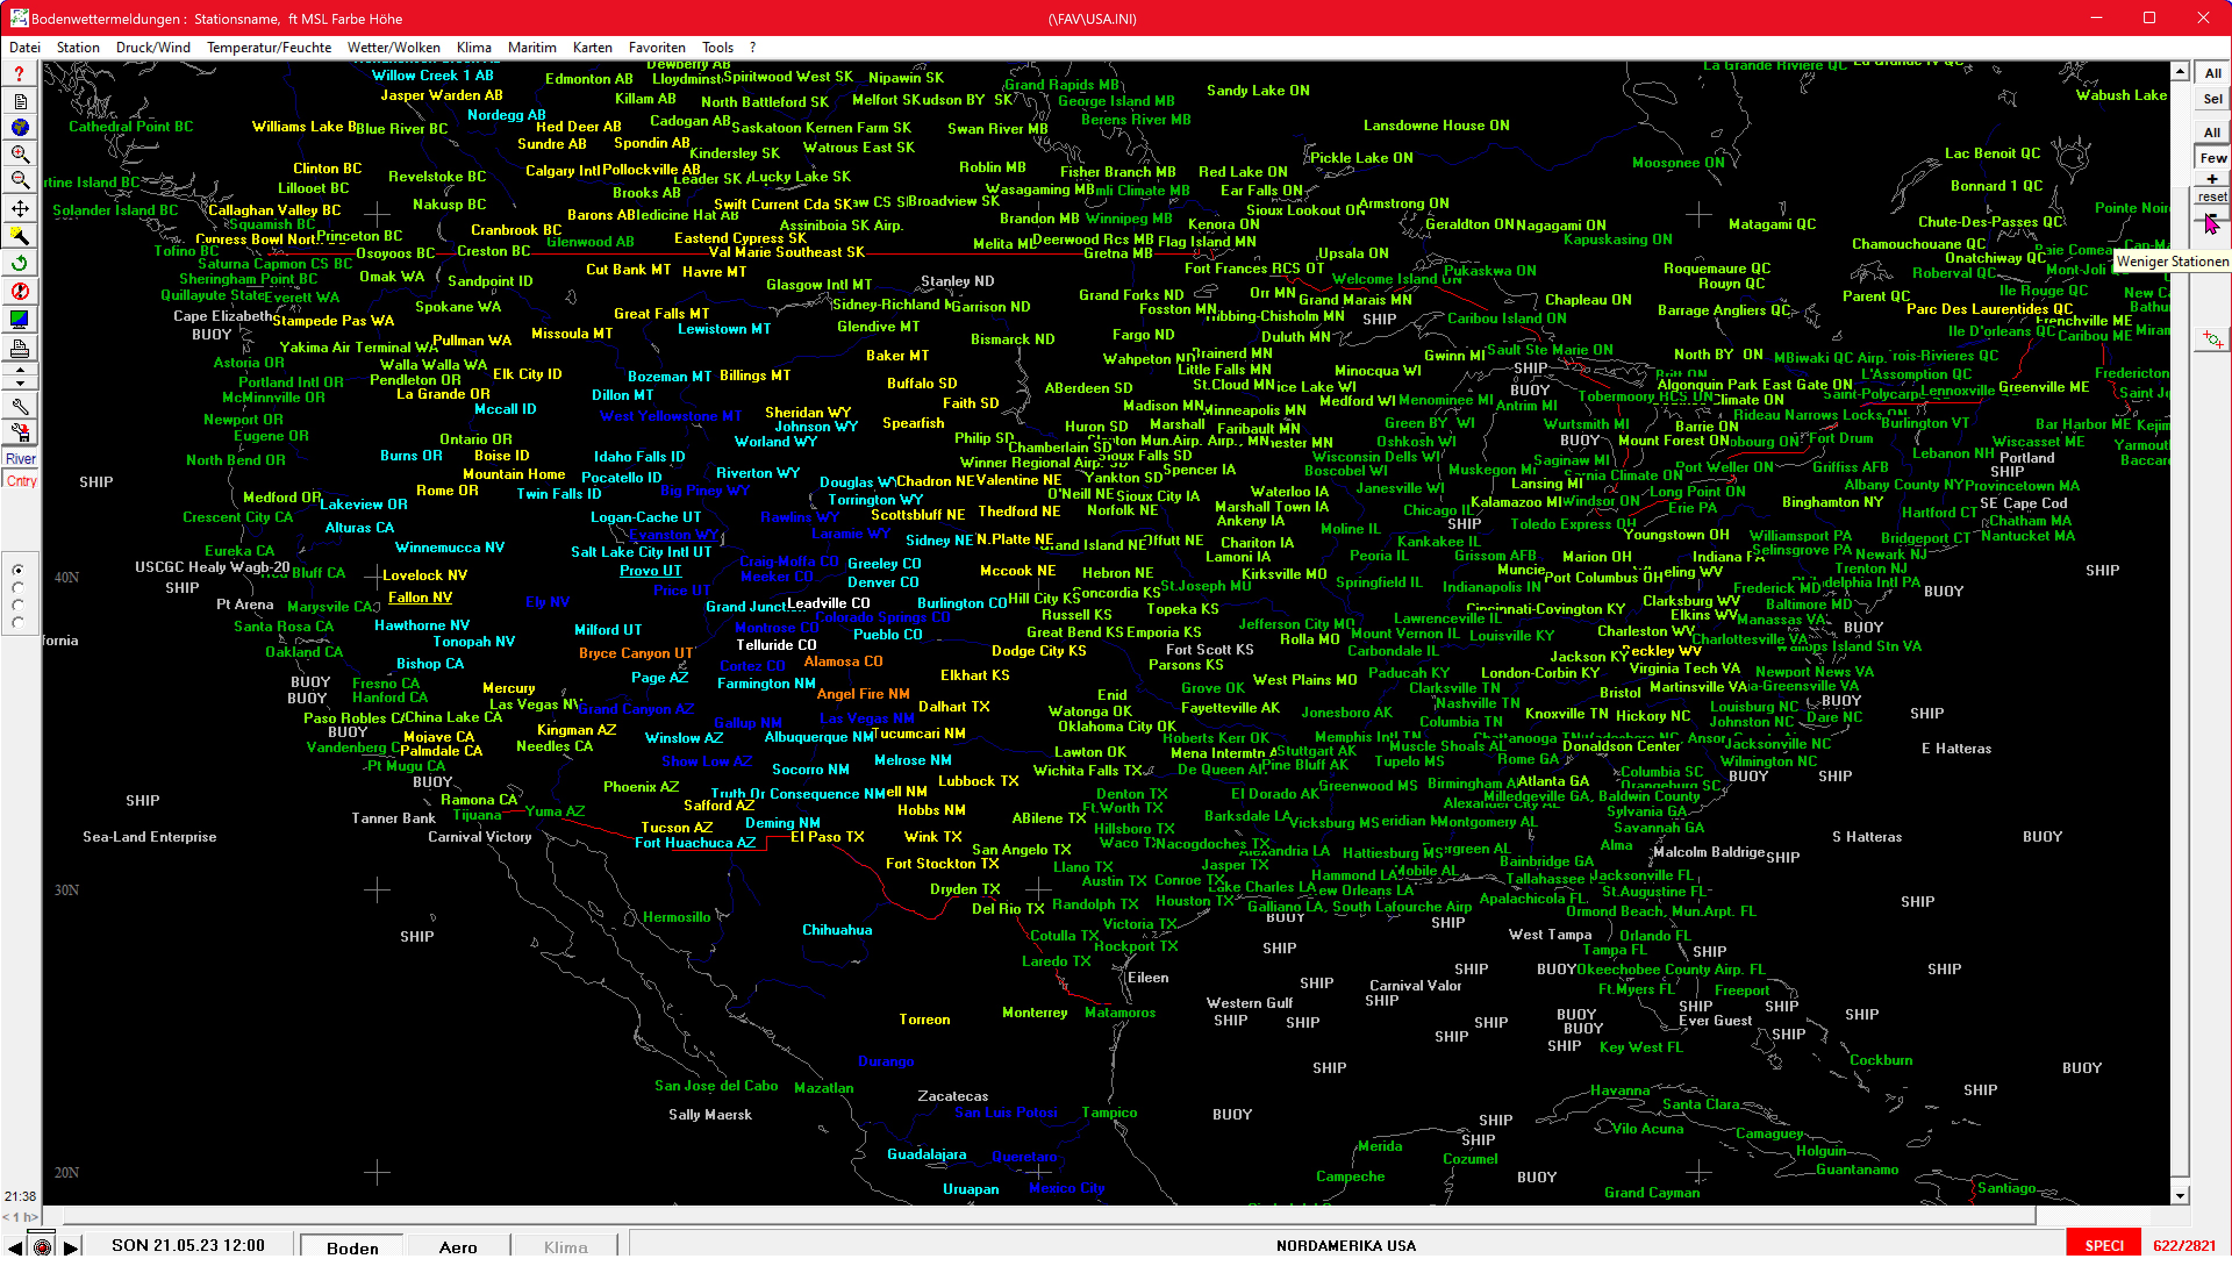
Task: Open the Karten menu
Action: pos(593,48)
